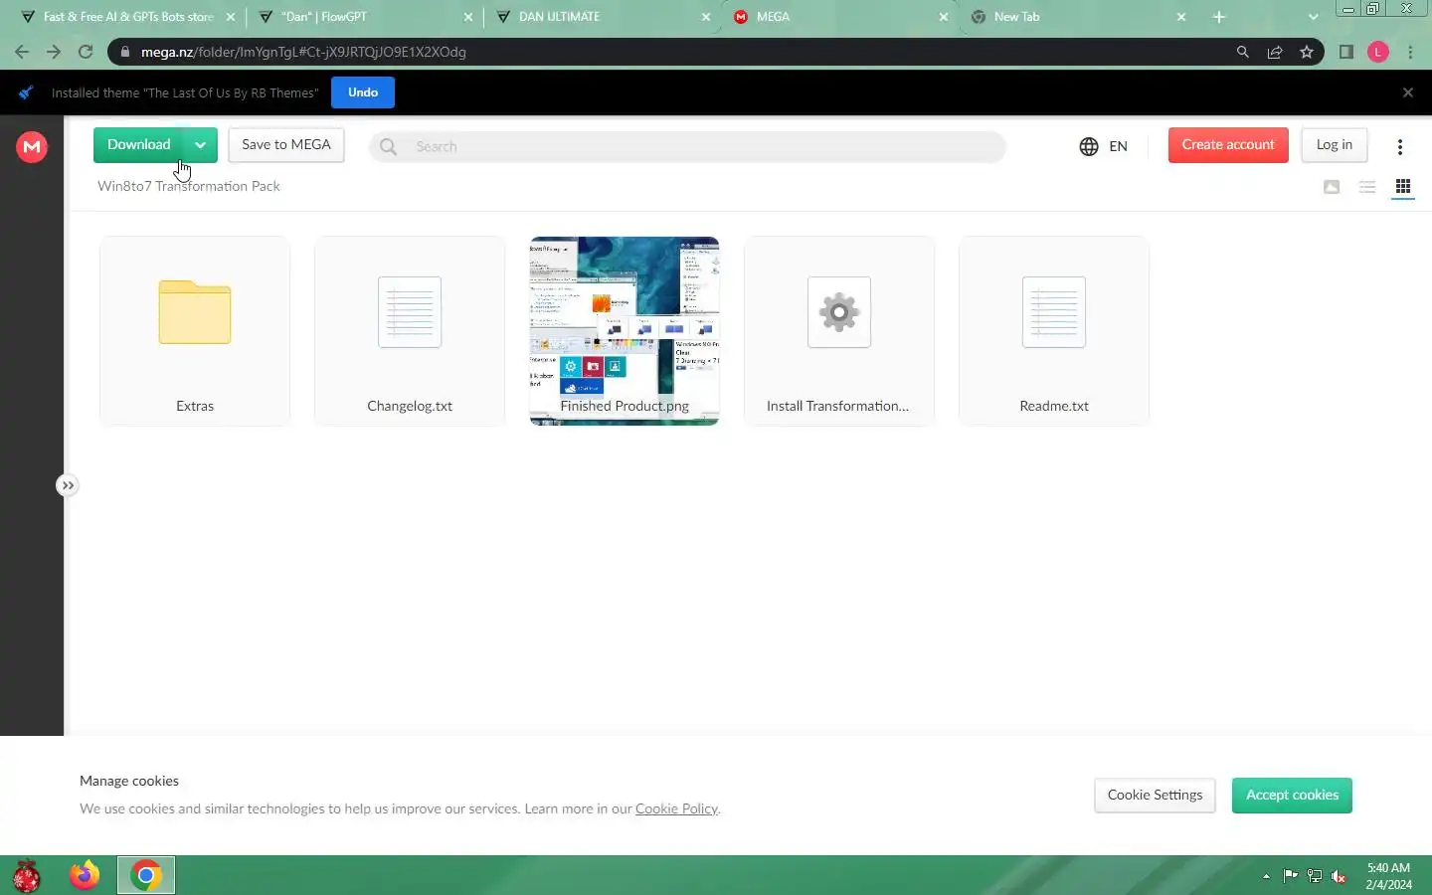
Task: Click the theme brush icon in infobar
Action: tap(26, 92)
